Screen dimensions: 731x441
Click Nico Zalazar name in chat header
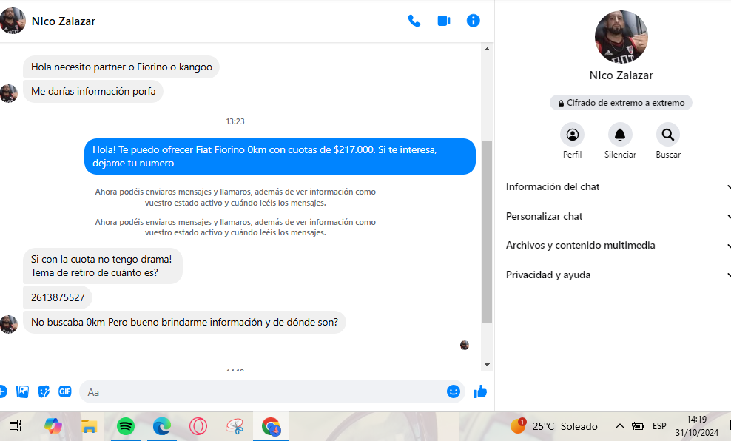coord(64,21)
